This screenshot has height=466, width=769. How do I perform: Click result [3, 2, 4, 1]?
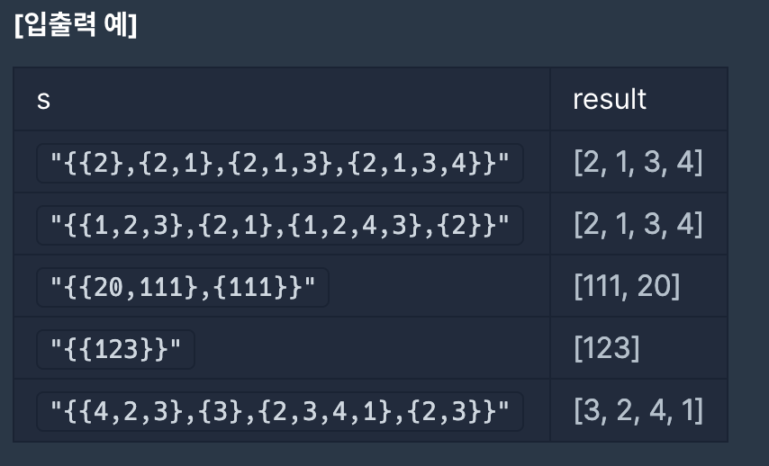tap(638, 410)
